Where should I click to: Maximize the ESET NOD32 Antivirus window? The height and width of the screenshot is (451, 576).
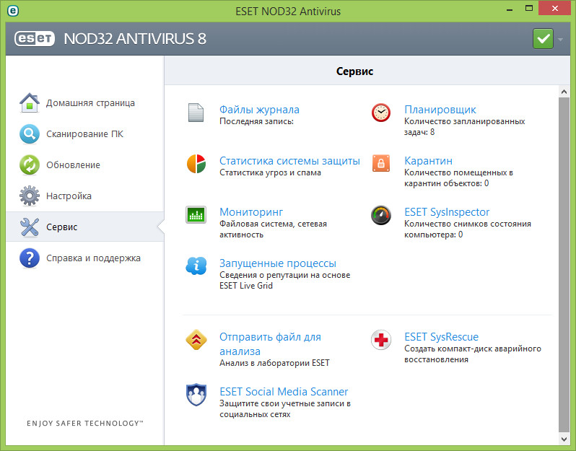pyautogui.click(x=529, y=9)
